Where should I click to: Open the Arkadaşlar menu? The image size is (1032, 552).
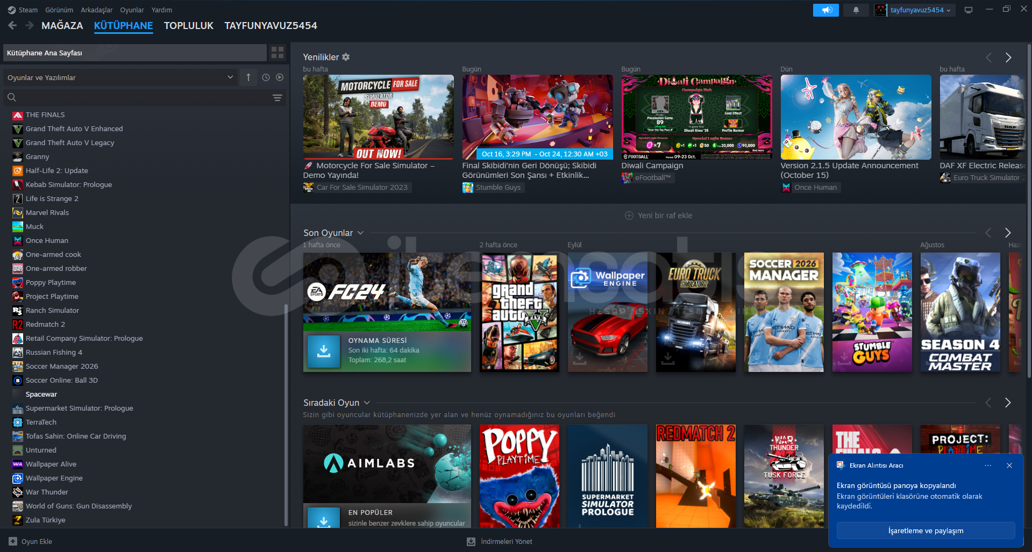click(x=97, y=10)
